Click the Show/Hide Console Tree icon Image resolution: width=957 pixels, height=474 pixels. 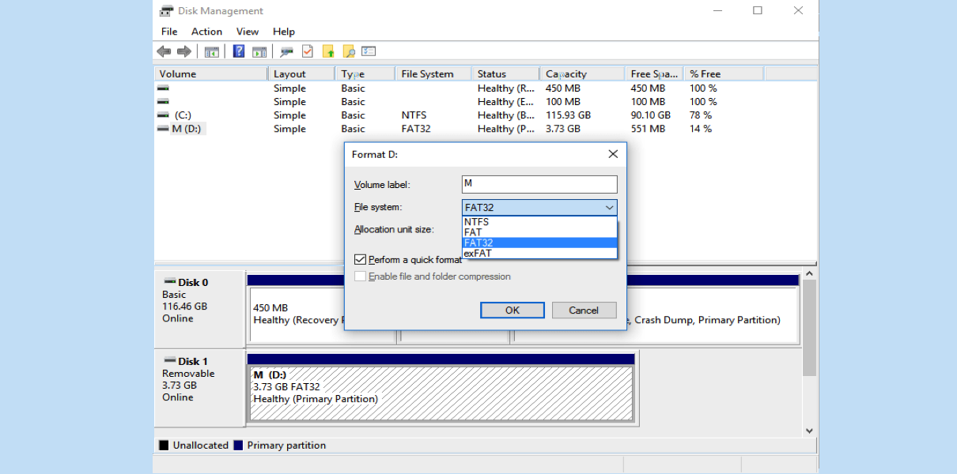point(212,51)
